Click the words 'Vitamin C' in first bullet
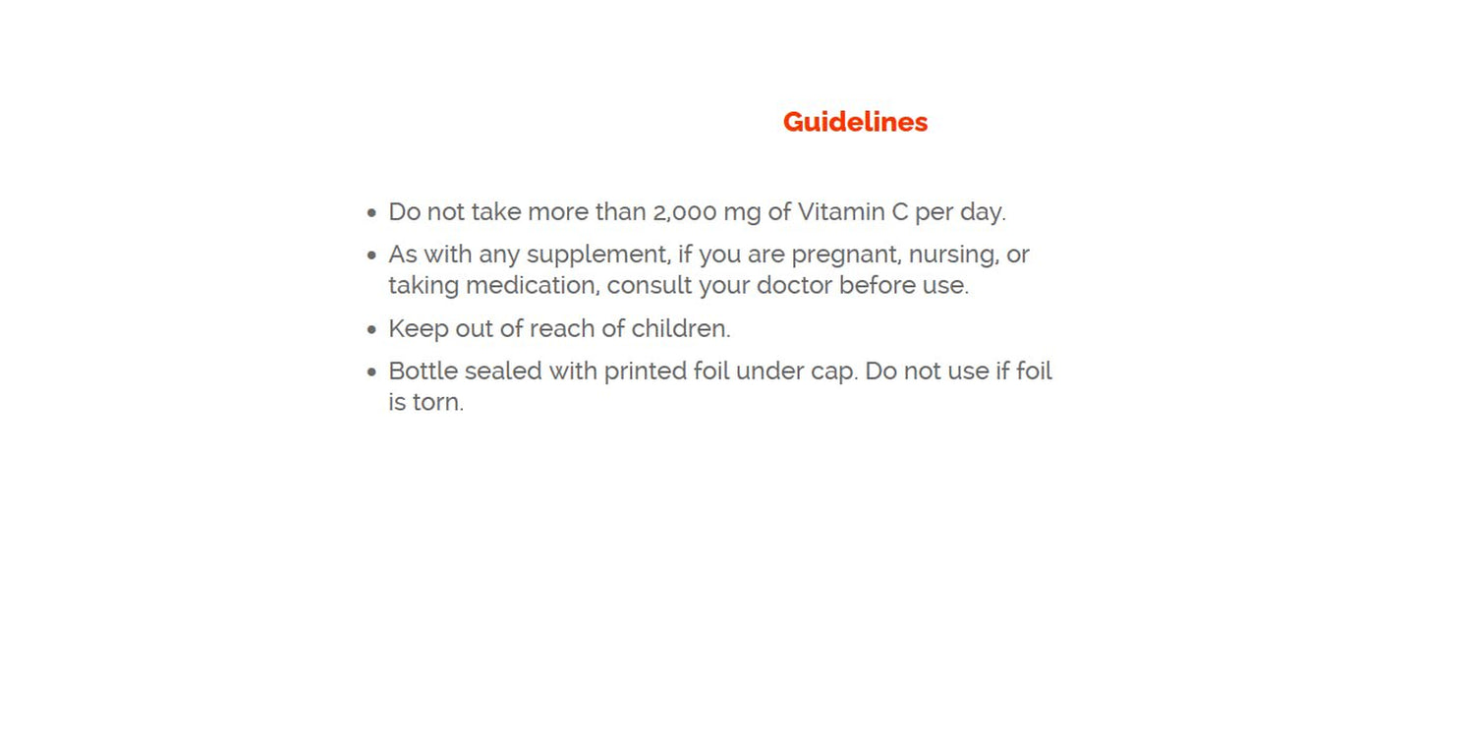This screenshot has height=739, width=1474. (853, 211)
